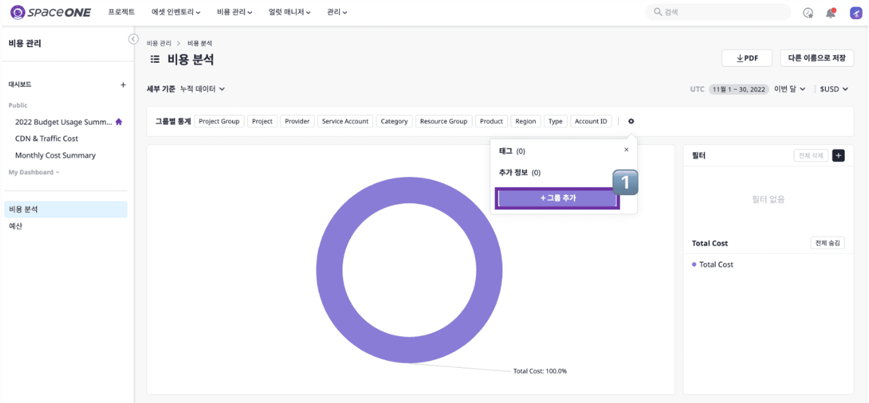Close the group settings popup
The width and height of the screenshot is (869, 403).
pos(626,150)
